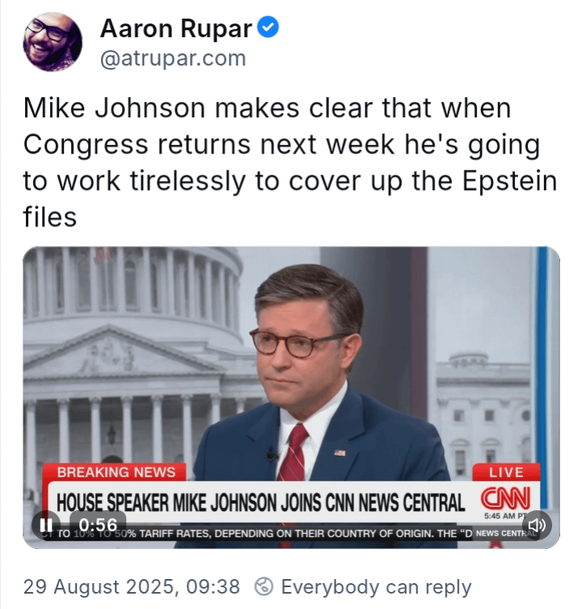This screenshot has width=582, height=609.
Task: Click the CNN logo in the video
Action: pyautogui.click(x=505, y=498)
